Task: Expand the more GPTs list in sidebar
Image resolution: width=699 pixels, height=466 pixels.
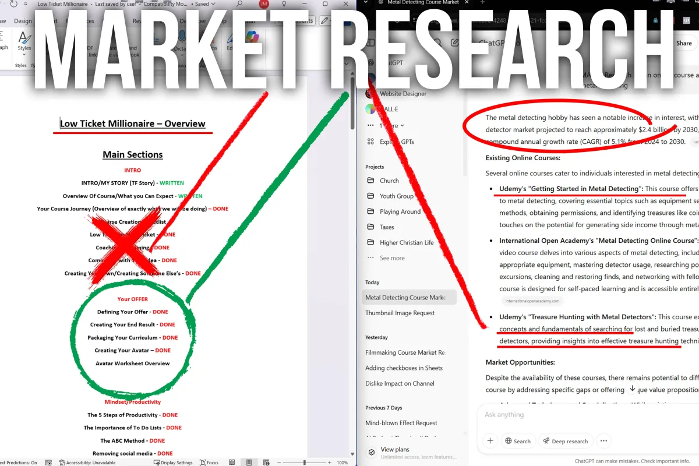Action: pyautogui.click(x=386, y=125)
